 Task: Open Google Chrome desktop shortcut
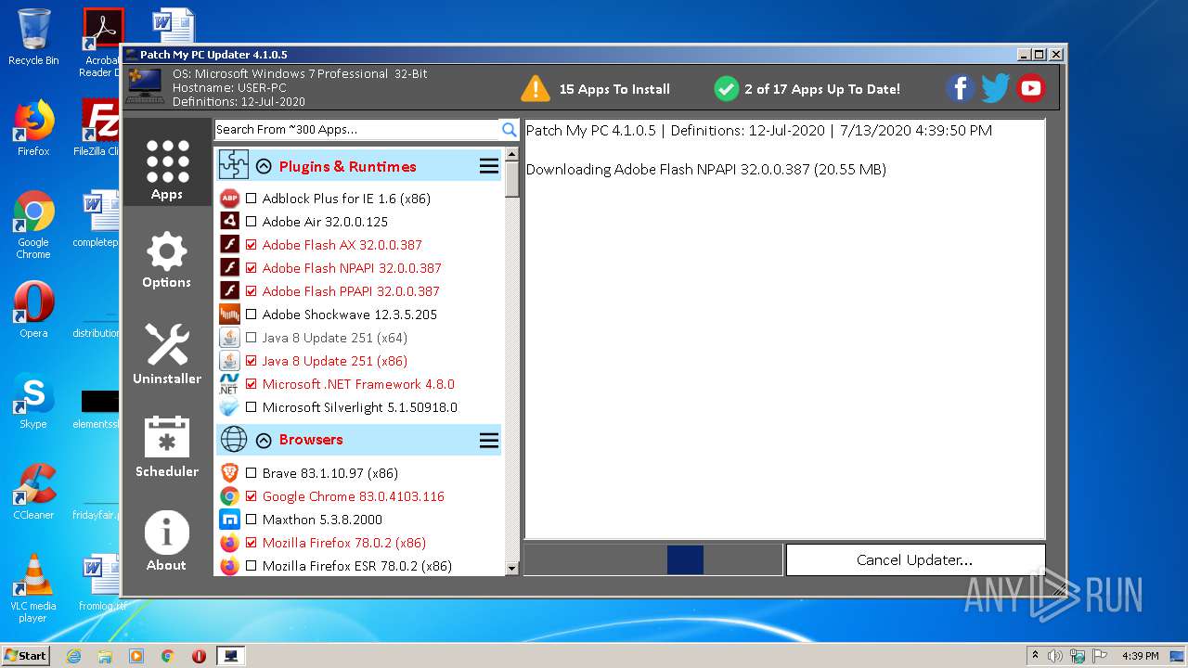[x=33, y=225]
